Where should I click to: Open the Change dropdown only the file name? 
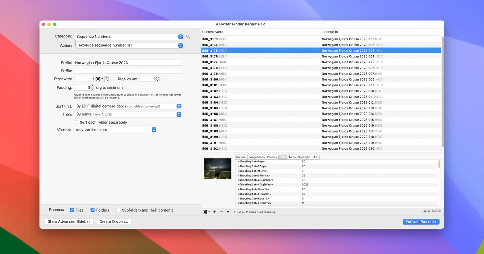(x=115, y=129)
